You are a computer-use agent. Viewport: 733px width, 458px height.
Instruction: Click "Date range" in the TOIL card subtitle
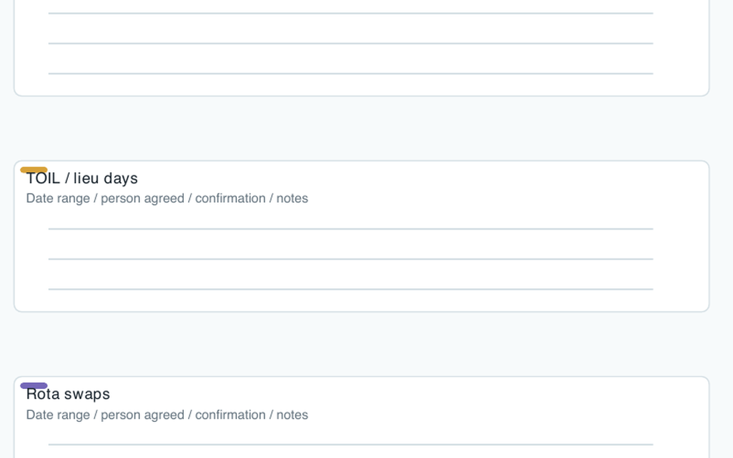(58, 198)
